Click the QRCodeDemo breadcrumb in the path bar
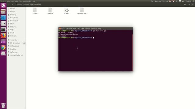The height and width of the screenshot is (109, 195). click(x=36, y=5)
